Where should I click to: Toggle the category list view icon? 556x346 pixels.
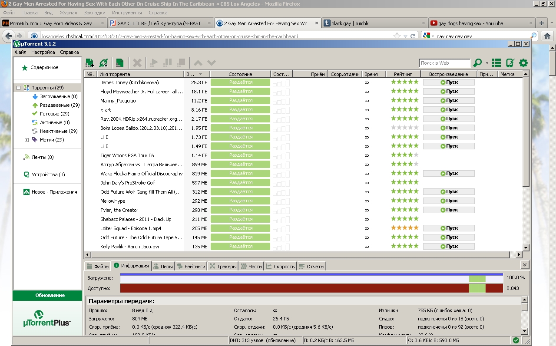[x=496, y=63]
